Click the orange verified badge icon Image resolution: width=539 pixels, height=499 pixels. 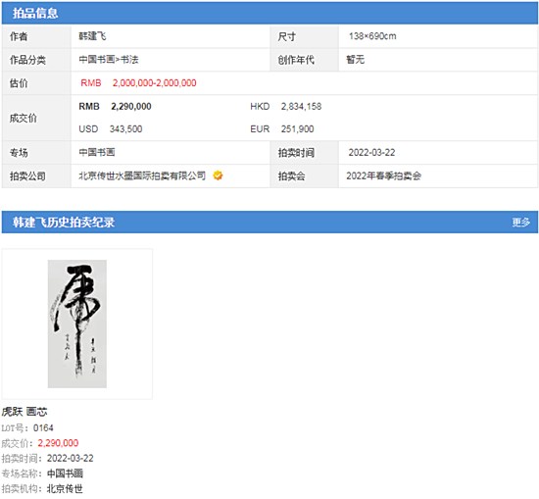pos(218,175)
